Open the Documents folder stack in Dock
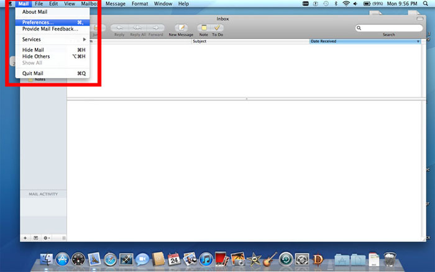 pos(358,260)
